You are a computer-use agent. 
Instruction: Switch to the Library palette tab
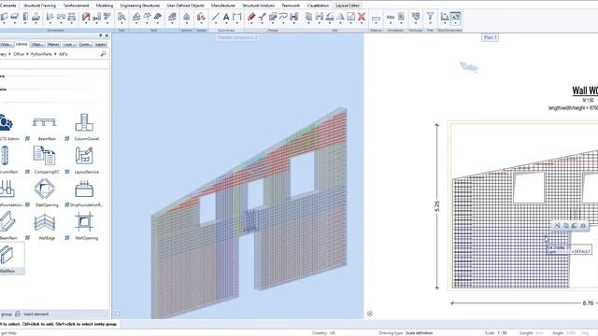pyautogui.click(x=21, y=44)
